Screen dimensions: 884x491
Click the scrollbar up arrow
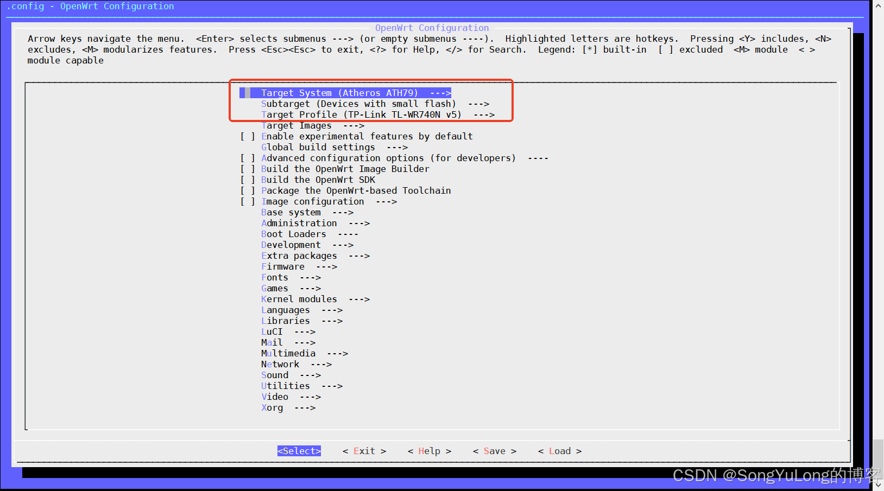pyautogui.click(x=879, y=5)
